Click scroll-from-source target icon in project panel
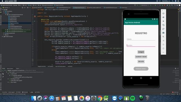 [x=23, y=8]
